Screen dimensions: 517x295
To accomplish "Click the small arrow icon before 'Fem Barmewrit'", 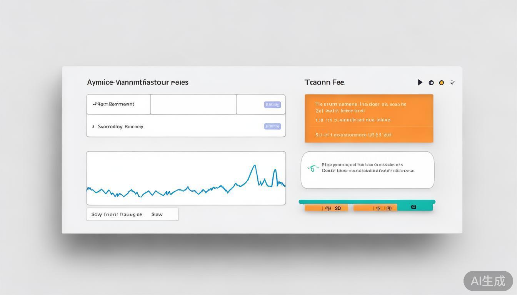I will [94, 104].
